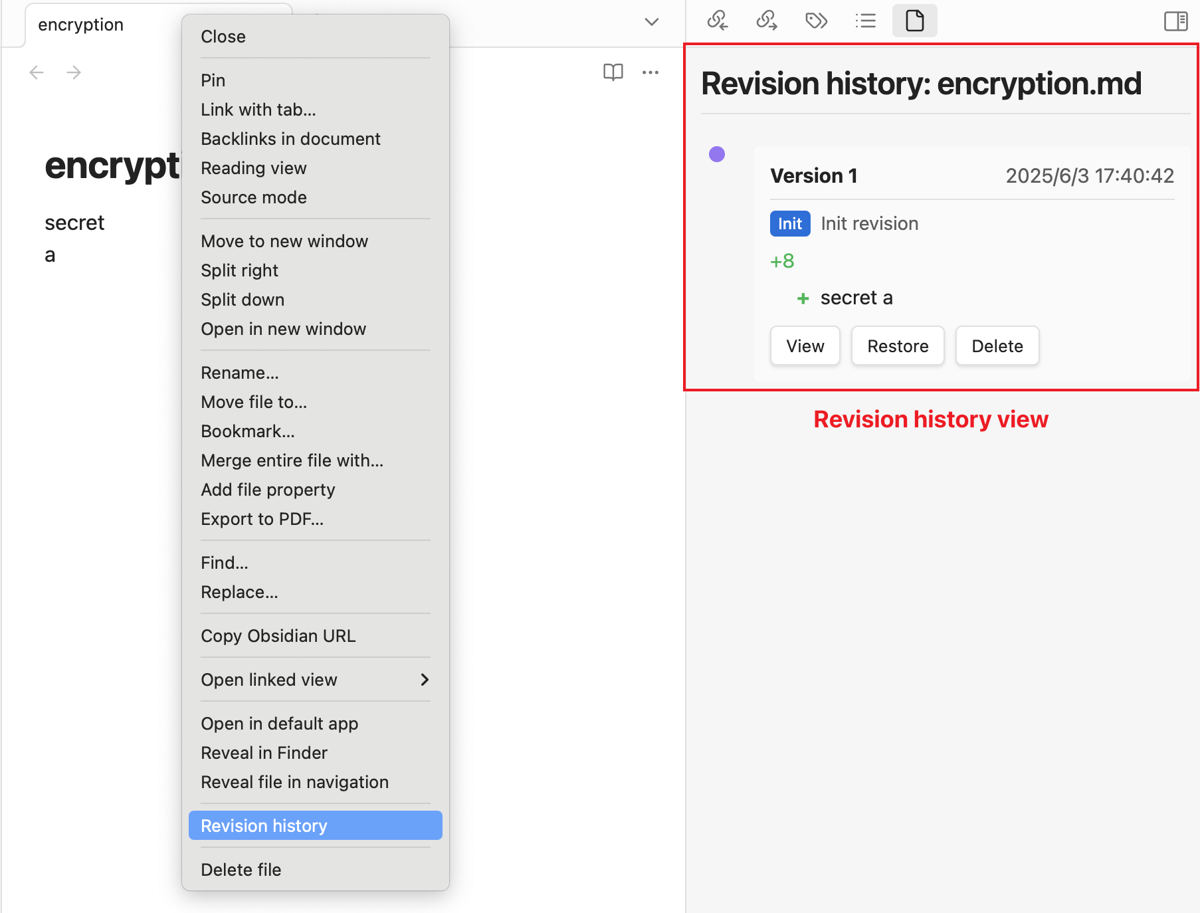Open the outline list icon

[x=865, y=21]
